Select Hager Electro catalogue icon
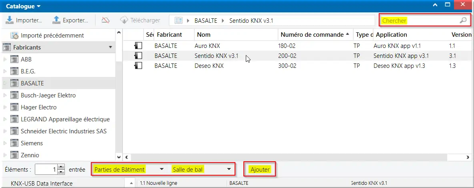 pos(14,107)
